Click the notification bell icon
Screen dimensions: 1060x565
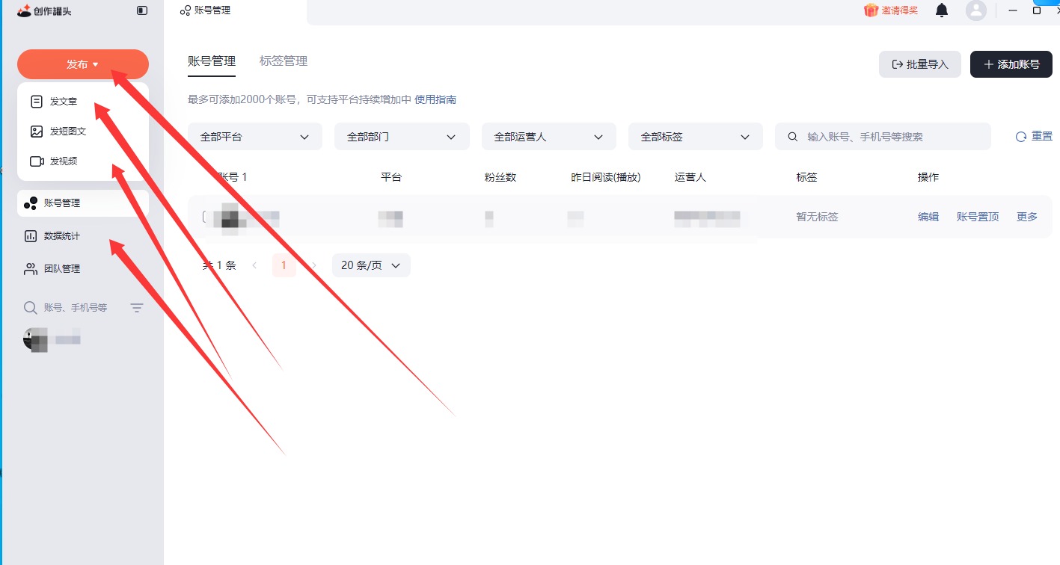942,10
